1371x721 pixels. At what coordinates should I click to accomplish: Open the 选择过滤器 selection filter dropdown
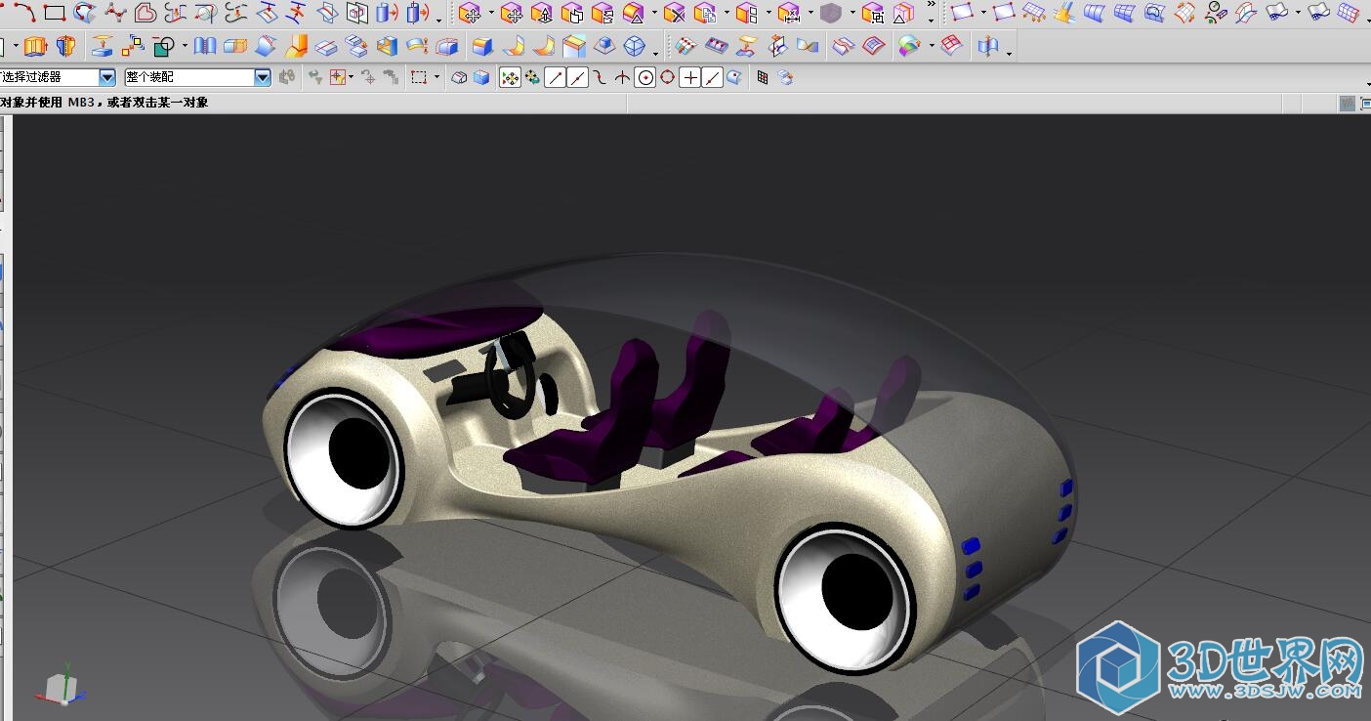[x=107, y=77]
